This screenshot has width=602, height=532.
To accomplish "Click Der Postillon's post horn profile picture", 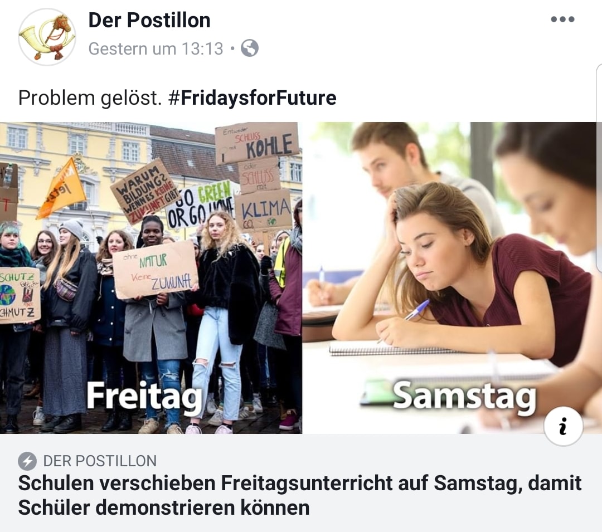I will click(x=47, y=37).
